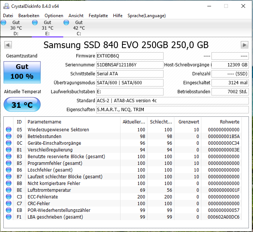Viewport: 253px width, 232px height.
Task: Click status orb of POR-Wiederherstellungszähler row
Action: pyautogui.click(x=9, y=210)
